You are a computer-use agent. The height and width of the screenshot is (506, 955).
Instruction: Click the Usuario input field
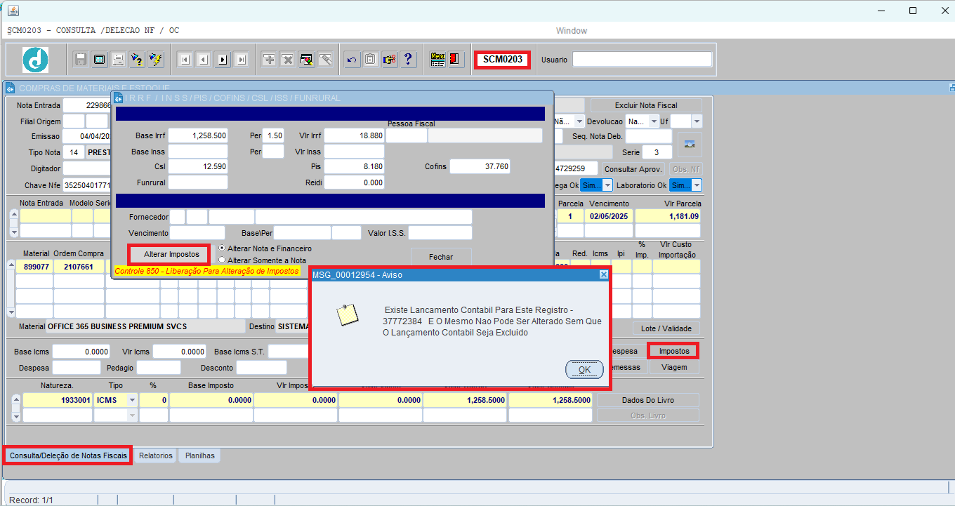pos(642,60)
